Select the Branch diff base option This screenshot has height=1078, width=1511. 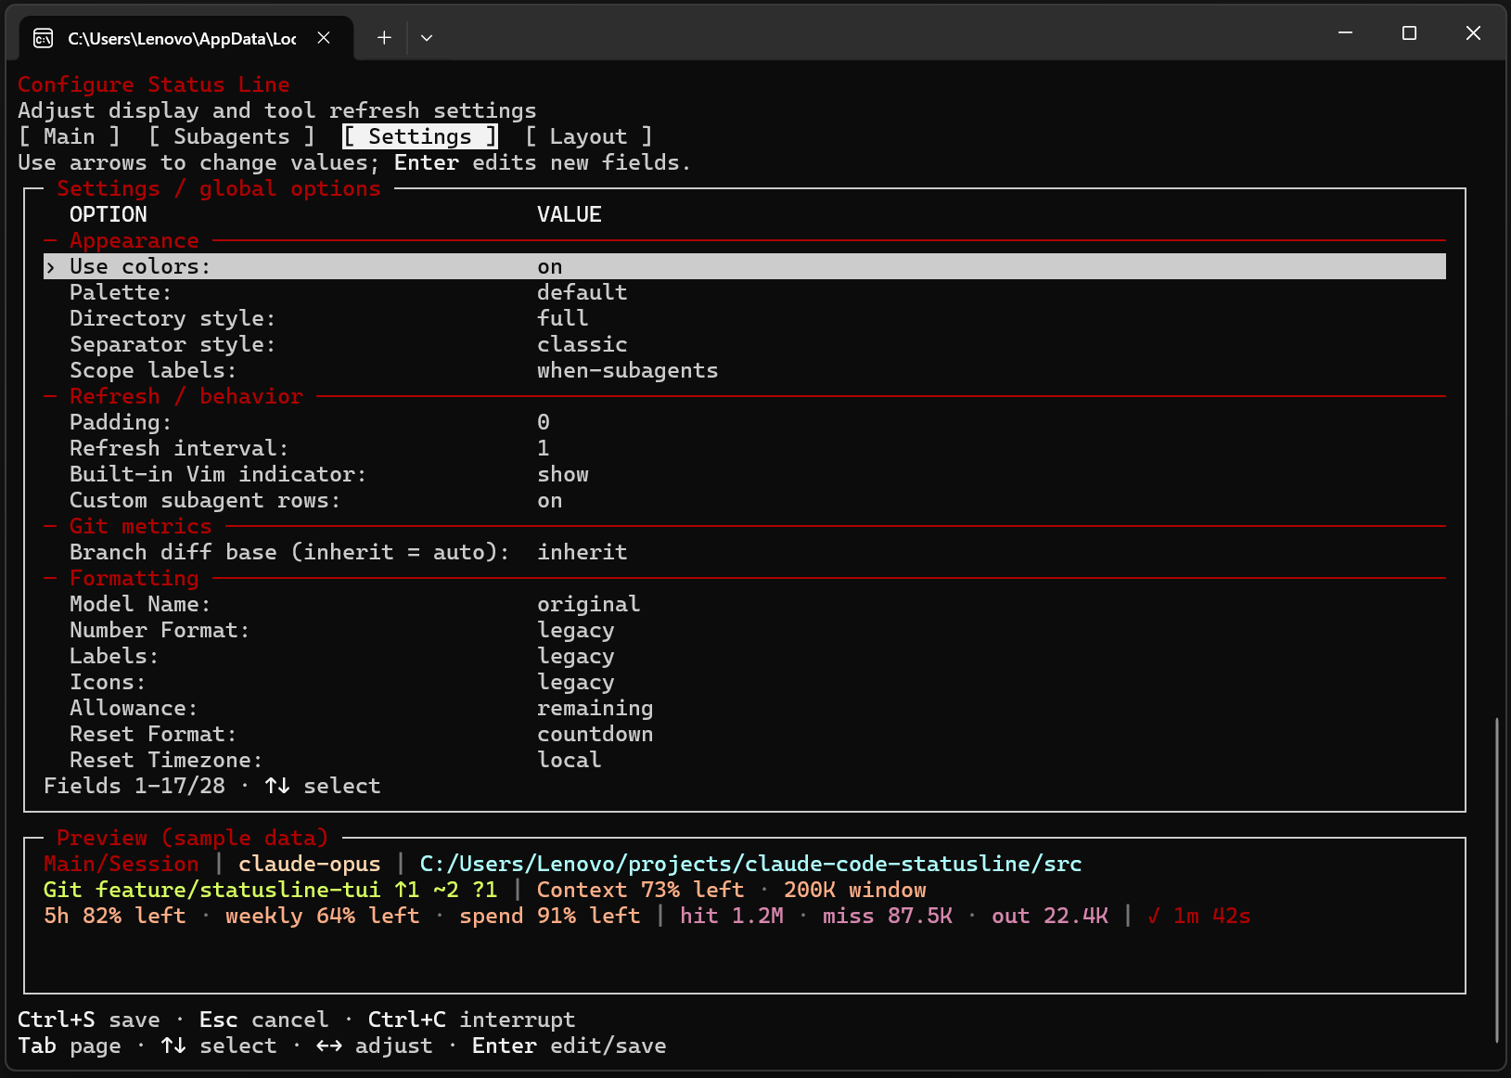[289, 552]
